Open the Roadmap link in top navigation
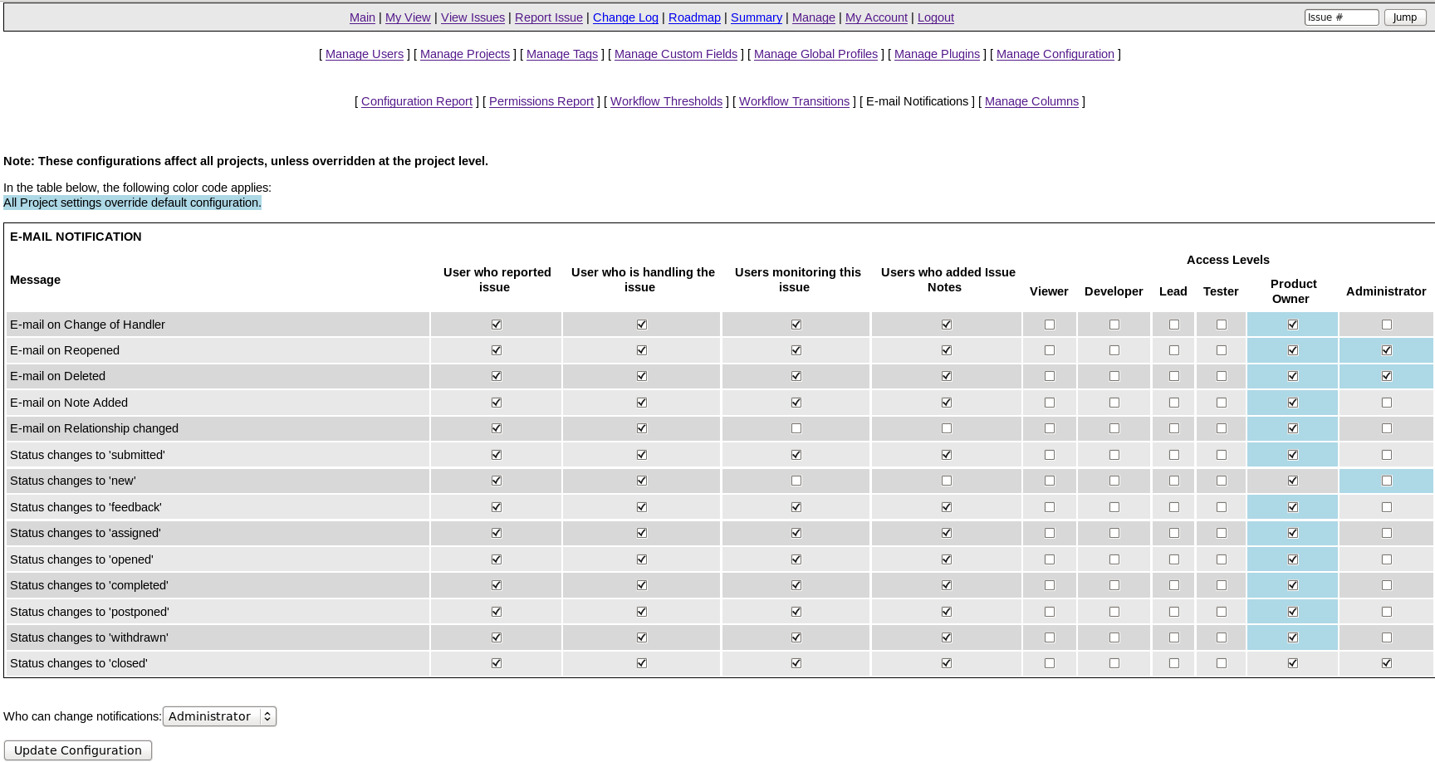 pyautogui.click(x=694, y=17)
